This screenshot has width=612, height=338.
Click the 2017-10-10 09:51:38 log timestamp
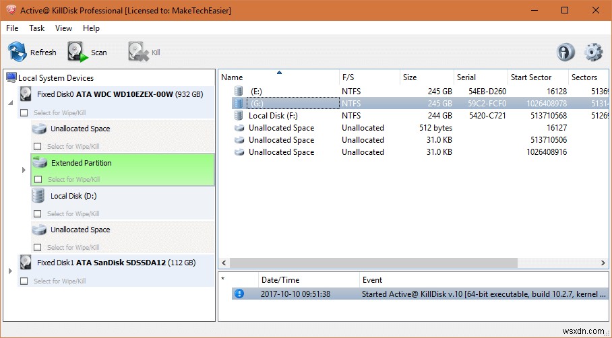295,294
